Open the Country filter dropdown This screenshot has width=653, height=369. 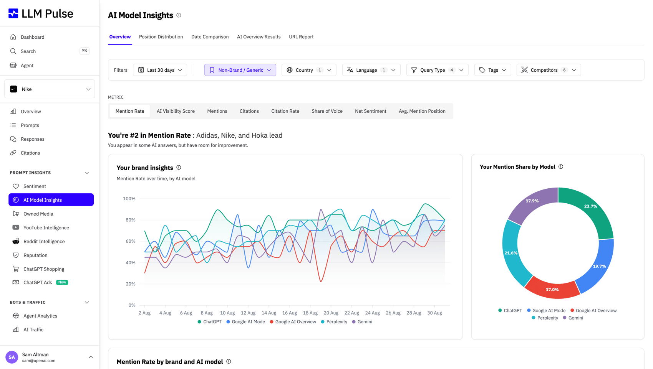309,70
